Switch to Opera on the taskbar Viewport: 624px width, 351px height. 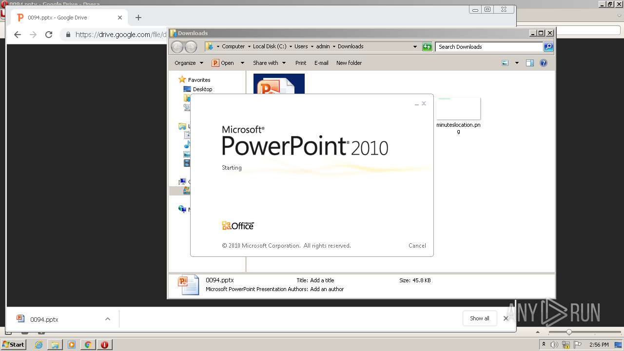pyautogui.click(x=104, y=345)
